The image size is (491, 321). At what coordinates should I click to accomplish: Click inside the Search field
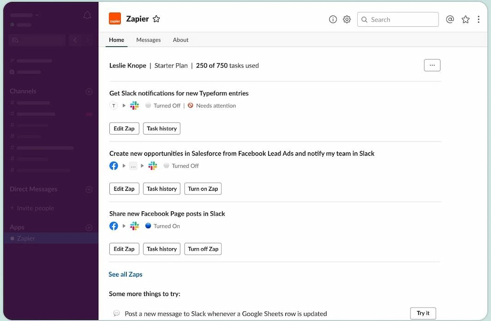[398, 19]
